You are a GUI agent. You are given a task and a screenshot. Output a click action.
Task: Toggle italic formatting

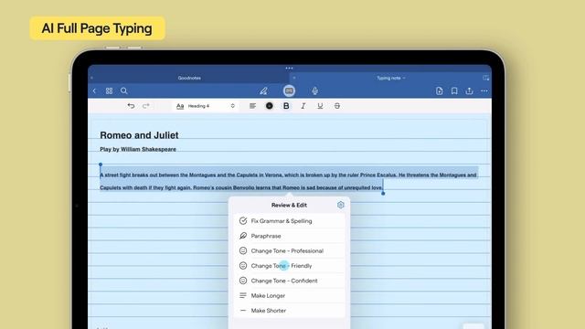pos(303,106)
